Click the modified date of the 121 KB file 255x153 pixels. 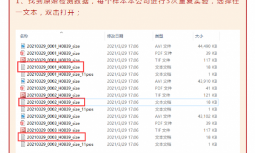123,95
